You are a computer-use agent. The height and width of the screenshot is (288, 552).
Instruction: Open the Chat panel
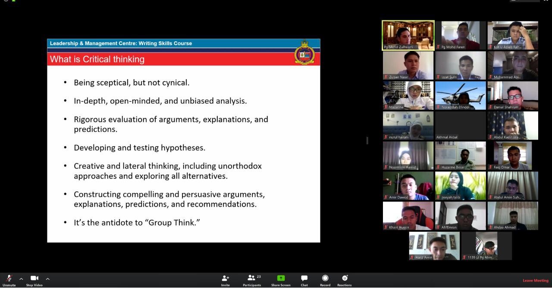(x=304, y=280)
